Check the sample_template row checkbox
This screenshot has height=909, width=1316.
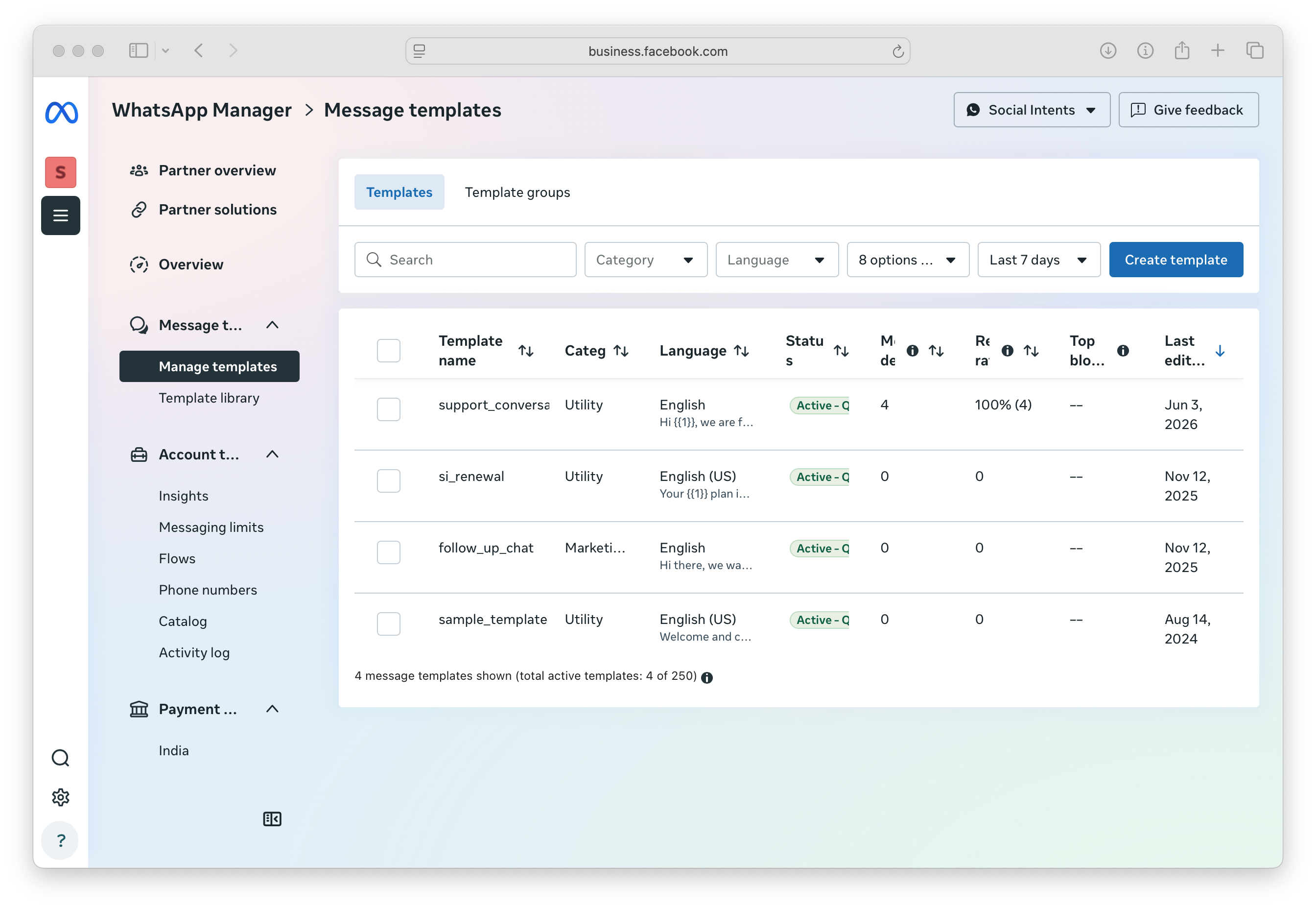(388, 623)
